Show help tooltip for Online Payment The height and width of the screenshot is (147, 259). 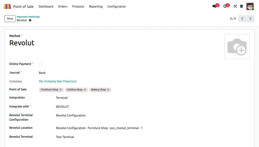click(x=33, y=63)
